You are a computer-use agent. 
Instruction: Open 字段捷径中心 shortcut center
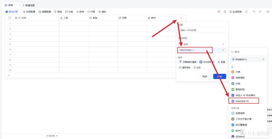click(x=248, y=60)
